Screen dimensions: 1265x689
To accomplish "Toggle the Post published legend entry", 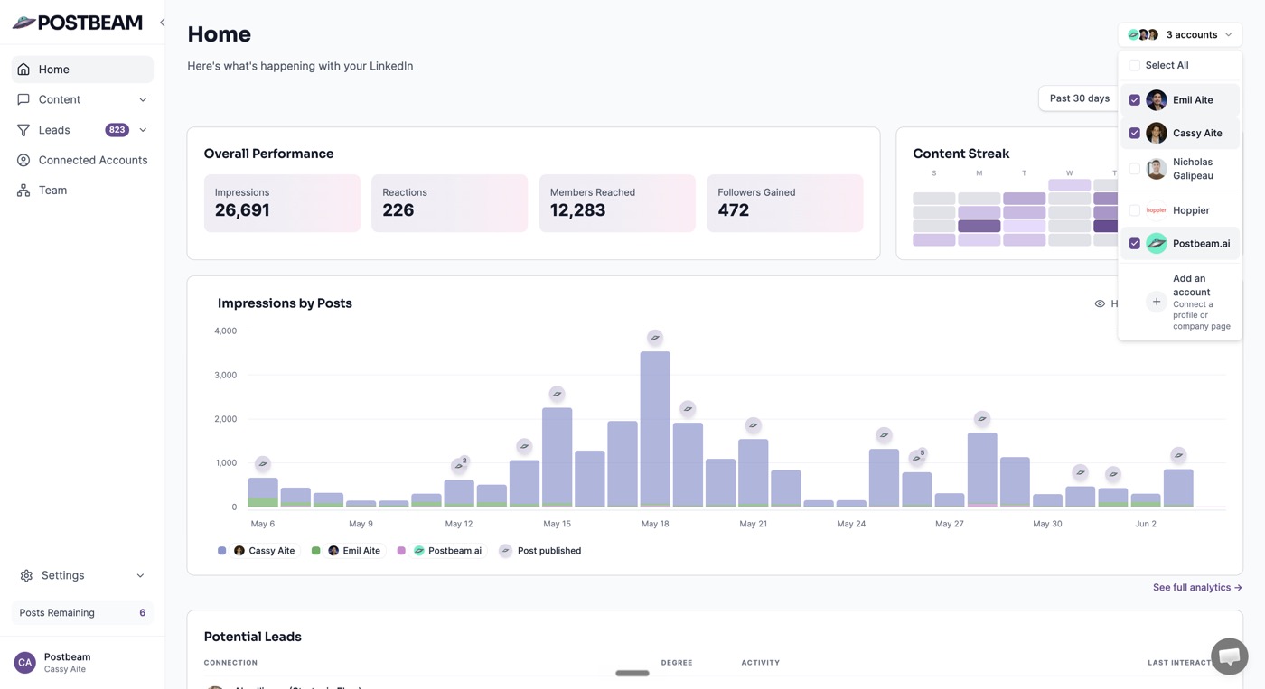I will point(540,551).
